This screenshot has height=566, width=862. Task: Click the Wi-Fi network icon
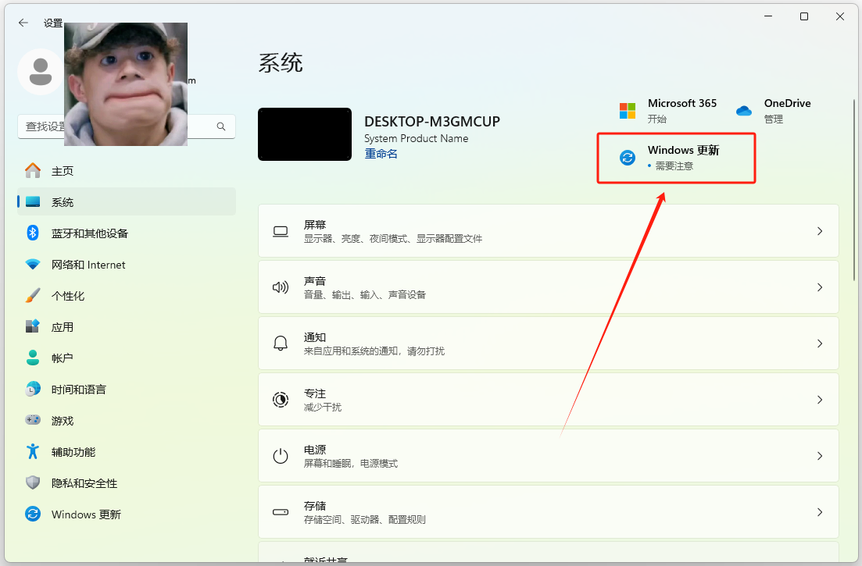click(x=33, y=264)
